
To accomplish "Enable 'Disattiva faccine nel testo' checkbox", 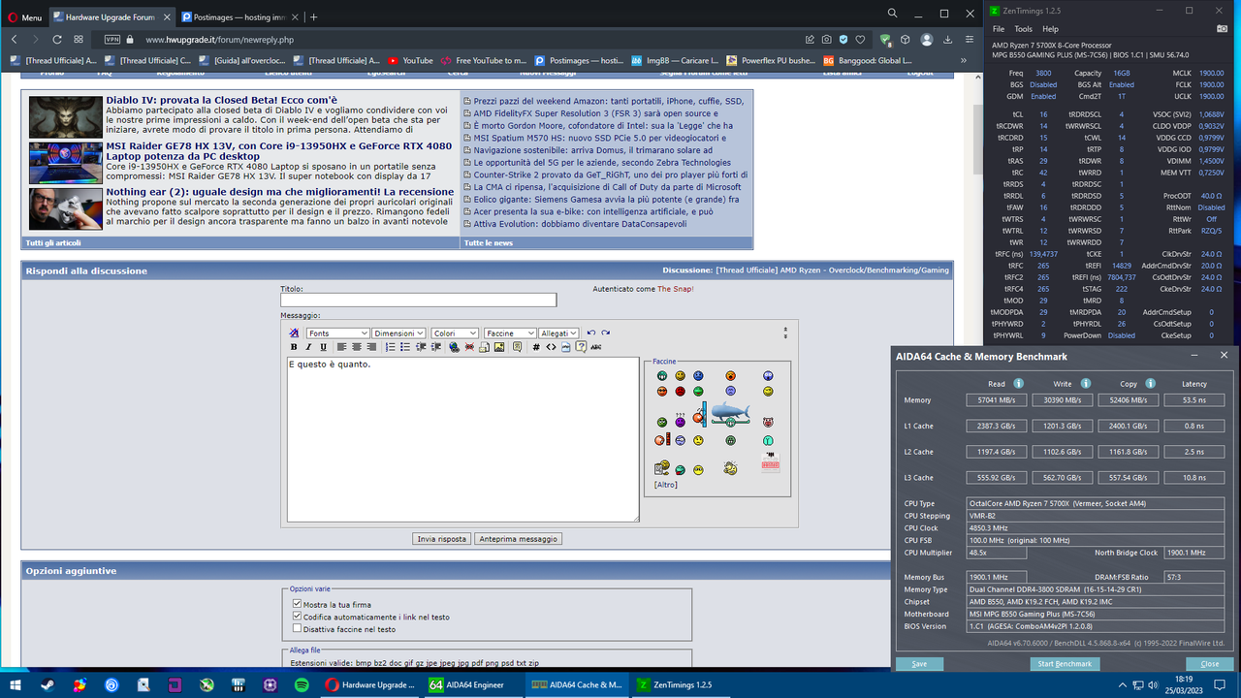I will 298,628.
